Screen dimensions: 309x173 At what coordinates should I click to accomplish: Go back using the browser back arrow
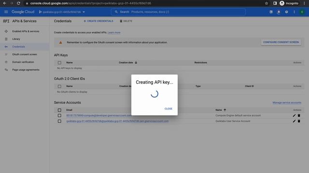coord(4,3)
